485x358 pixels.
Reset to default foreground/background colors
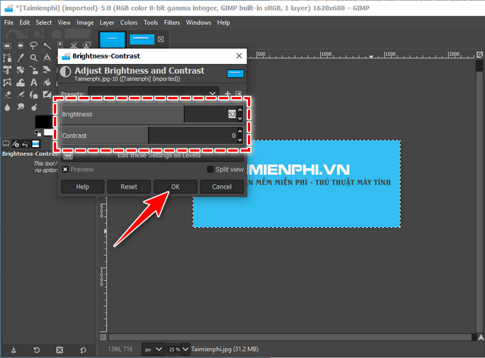[x=38, y=133]
